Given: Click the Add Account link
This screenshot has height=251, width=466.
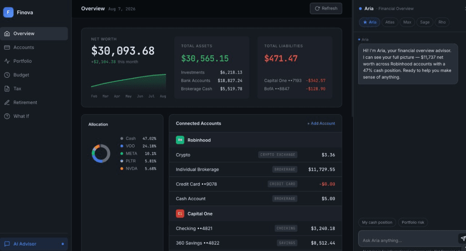Looking at the screenshot, I should (321, 123).
